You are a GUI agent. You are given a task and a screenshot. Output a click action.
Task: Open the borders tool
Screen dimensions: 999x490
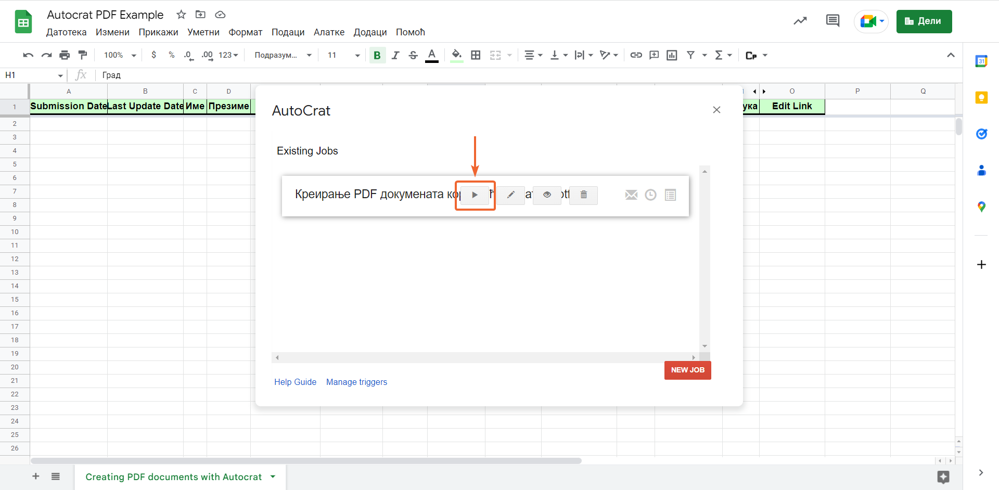coord(476,55)
